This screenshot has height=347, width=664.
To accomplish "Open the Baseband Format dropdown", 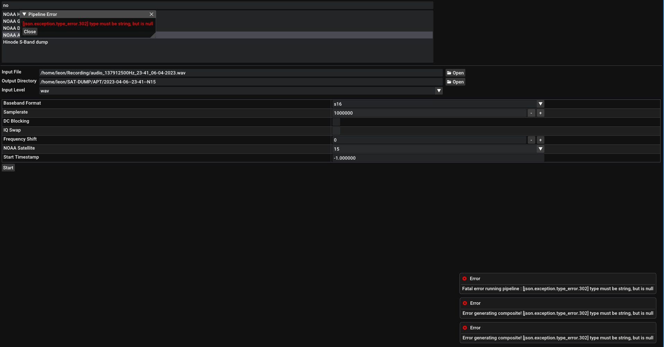I will 540,104.
